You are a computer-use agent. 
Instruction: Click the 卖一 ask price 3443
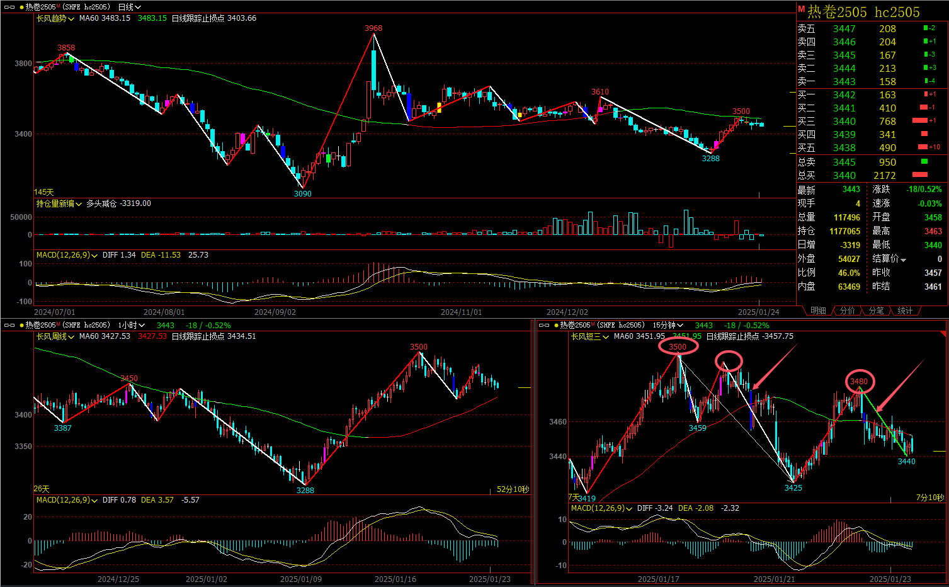pos(844,81)
